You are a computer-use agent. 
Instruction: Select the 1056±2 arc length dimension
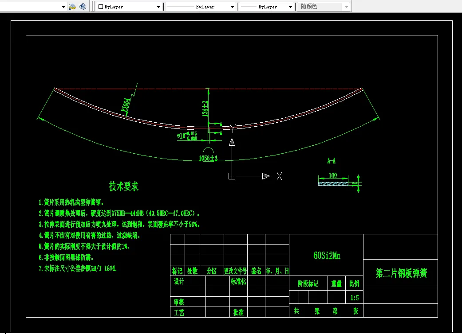pos(208,159)
